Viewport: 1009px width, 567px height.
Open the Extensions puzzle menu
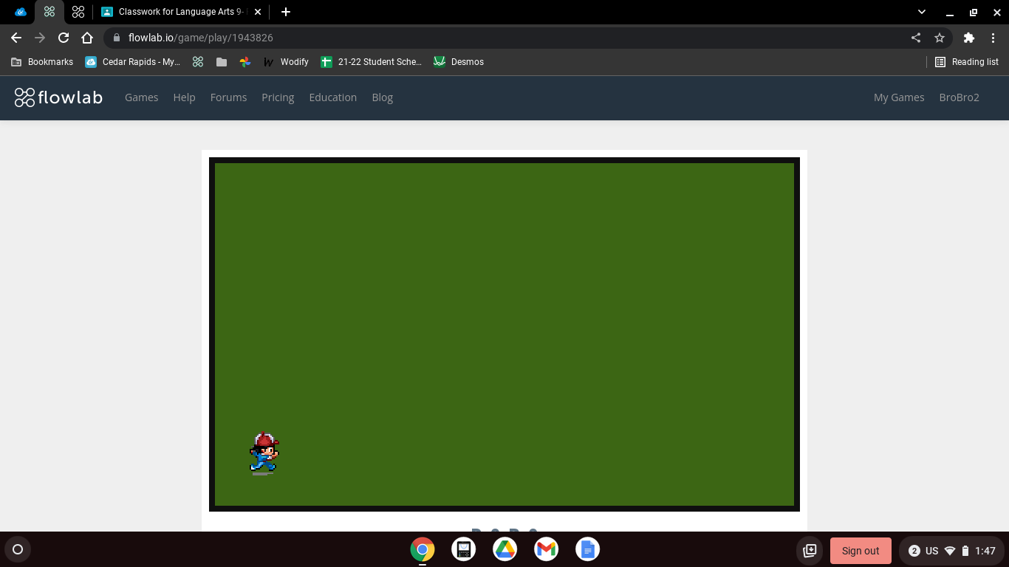(x=969, y=38)
